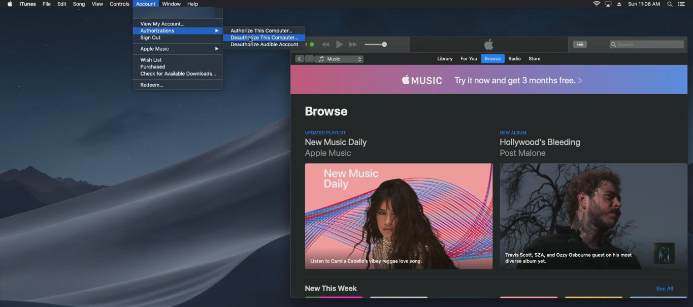The image size is (693, 307).
Task: Switch to the Radio tab
Action: tap(515, 59)
